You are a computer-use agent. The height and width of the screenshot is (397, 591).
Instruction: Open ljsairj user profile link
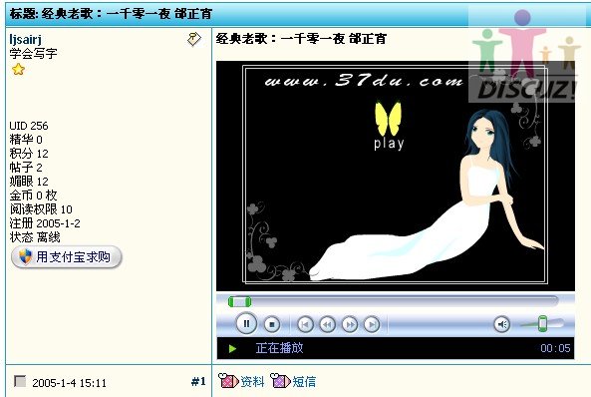tap(25, 39)
